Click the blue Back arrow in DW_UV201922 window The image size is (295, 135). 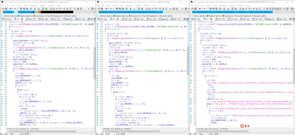[x=106, y=9]
